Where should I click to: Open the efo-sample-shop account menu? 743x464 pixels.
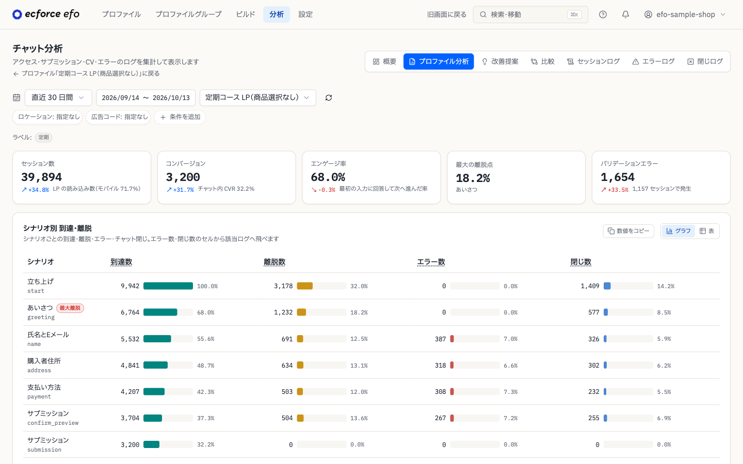click(685, 14)
